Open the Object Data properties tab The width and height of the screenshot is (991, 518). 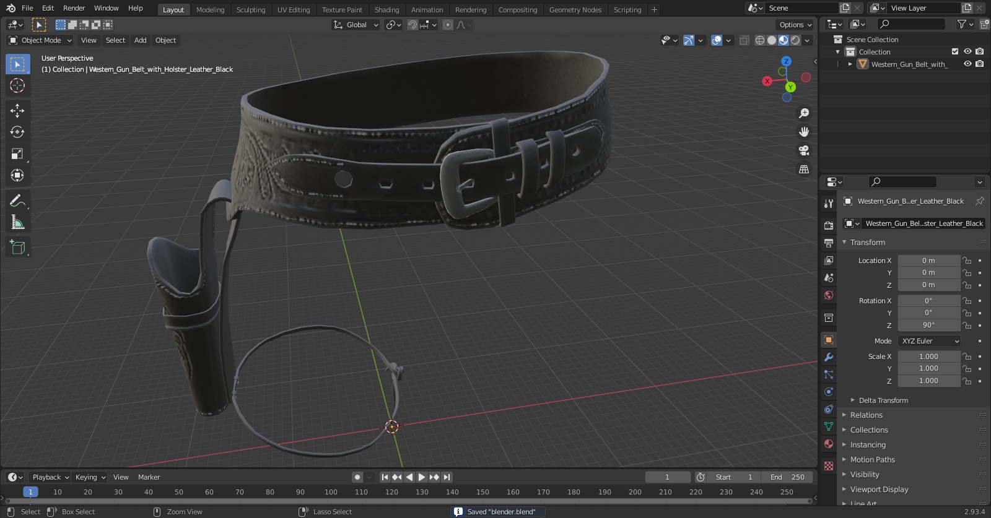point(829,426)
